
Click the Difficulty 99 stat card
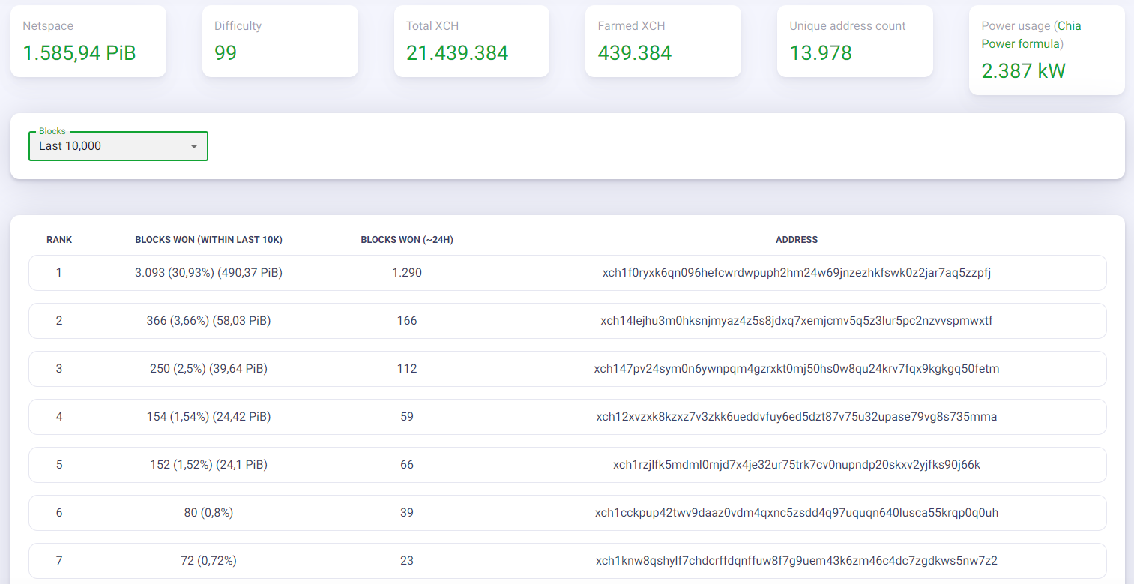click(280, 41)
